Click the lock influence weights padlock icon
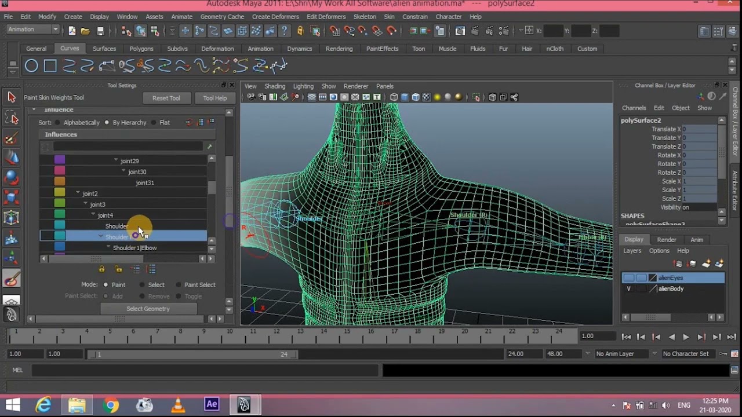Viewport: 742px width, 417px height. click(x=102, y=269)
